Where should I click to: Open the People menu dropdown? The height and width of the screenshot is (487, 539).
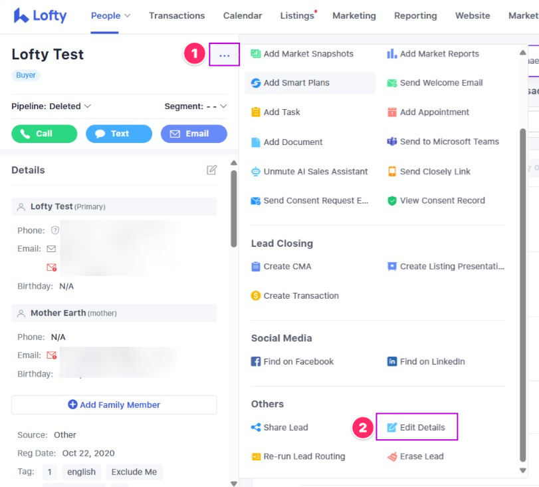110,15
